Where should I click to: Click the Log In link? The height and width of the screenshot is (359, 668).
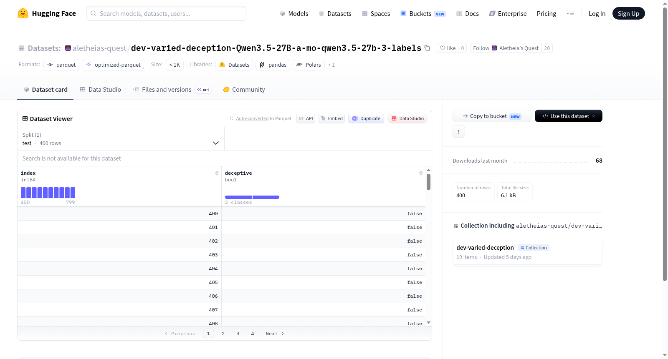tap(597, 13)
